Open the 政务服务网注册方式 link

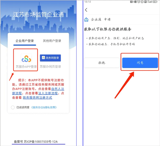(37, 98)
